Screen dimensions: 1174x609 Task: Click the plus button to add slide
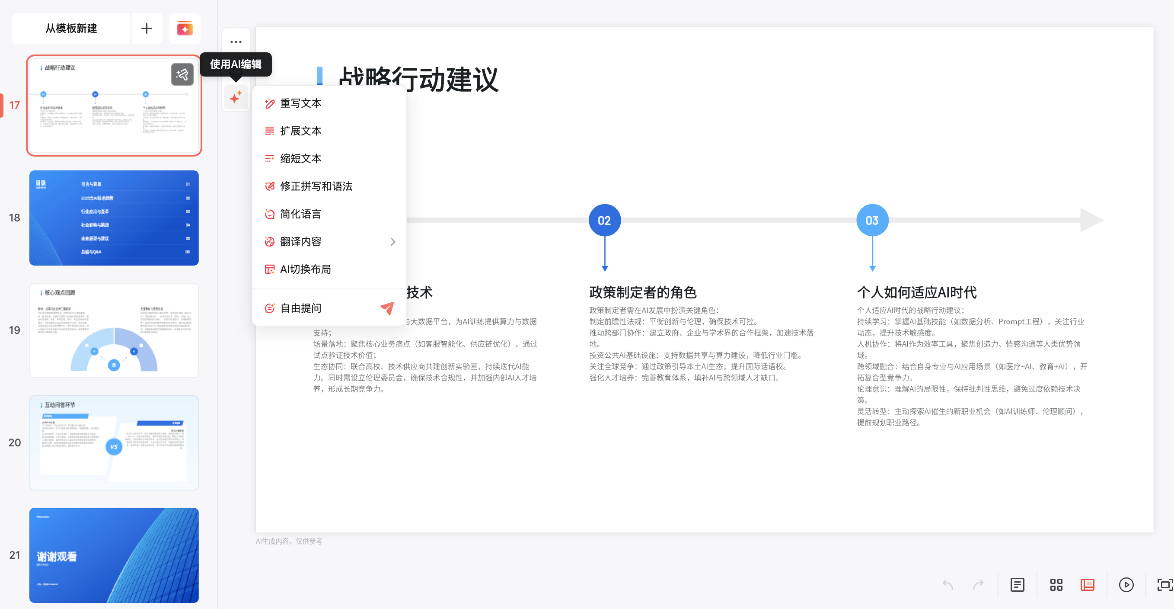click(146, 28)
